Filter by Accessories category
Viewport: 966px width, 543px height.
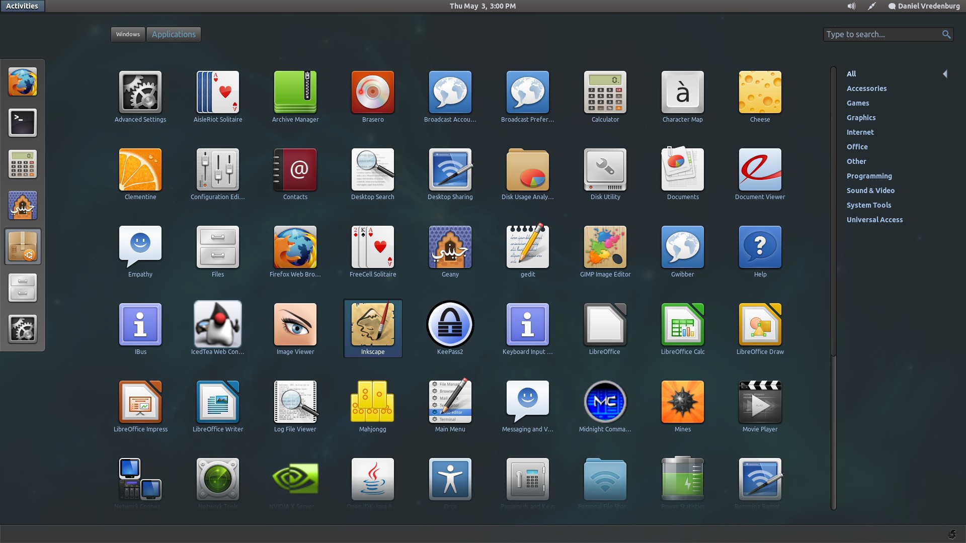866,88
